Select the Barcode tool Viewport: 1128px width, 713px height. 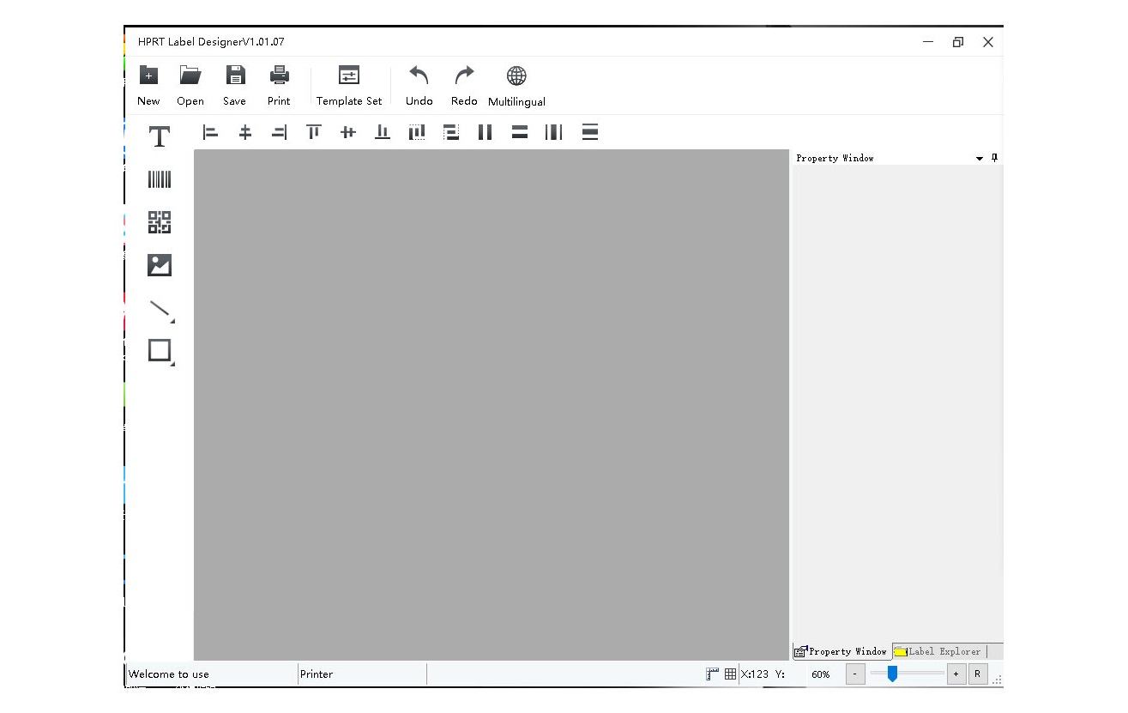(x=160, y=179)
